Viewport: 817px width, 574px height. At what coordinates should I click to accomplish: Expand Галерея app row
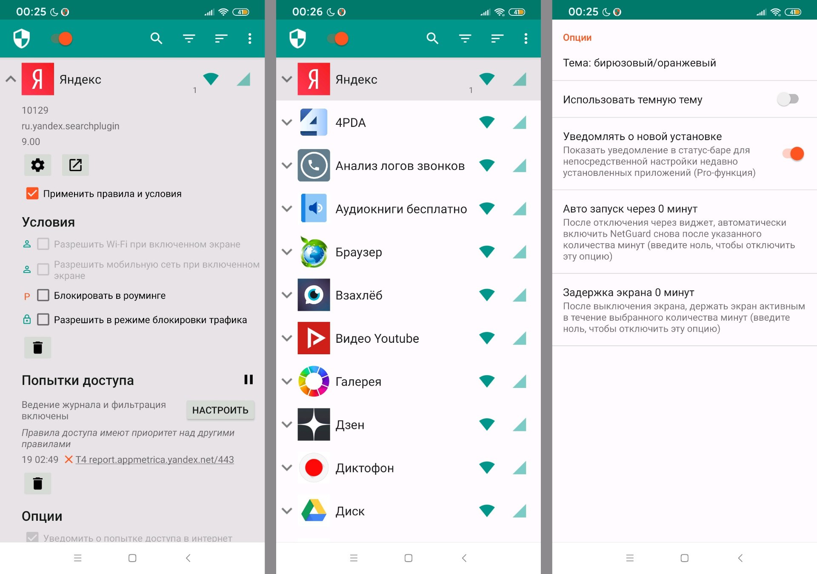[287, 381]
